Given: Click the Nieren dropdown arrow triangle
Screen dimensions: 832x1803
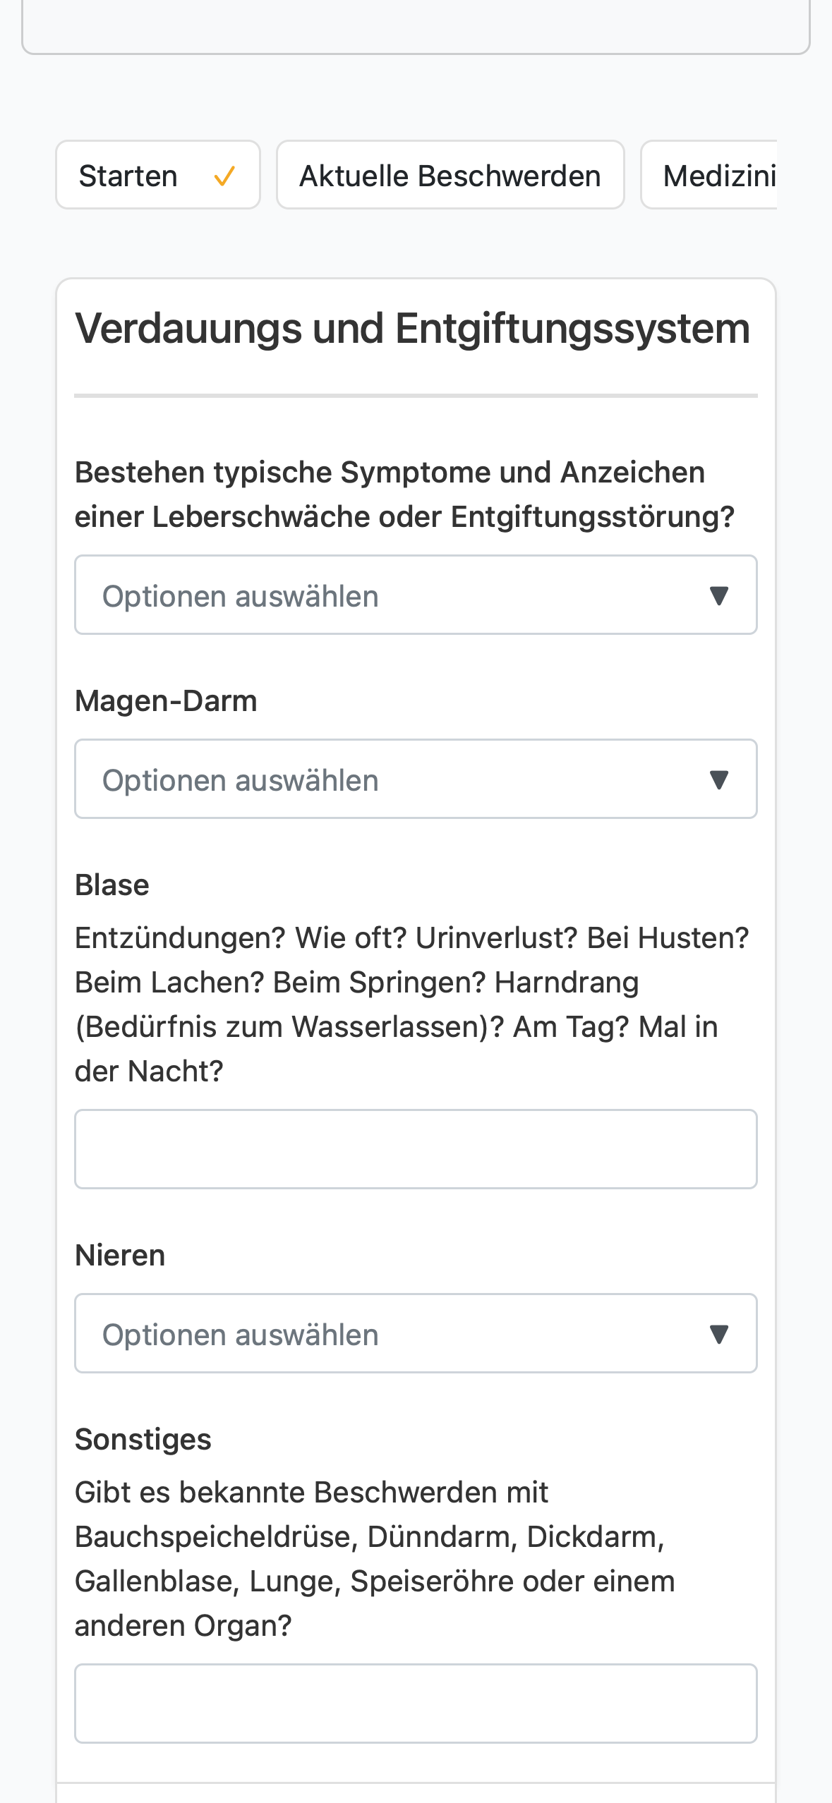Looking at the screenshot, I should click(x=718, y=1335).
